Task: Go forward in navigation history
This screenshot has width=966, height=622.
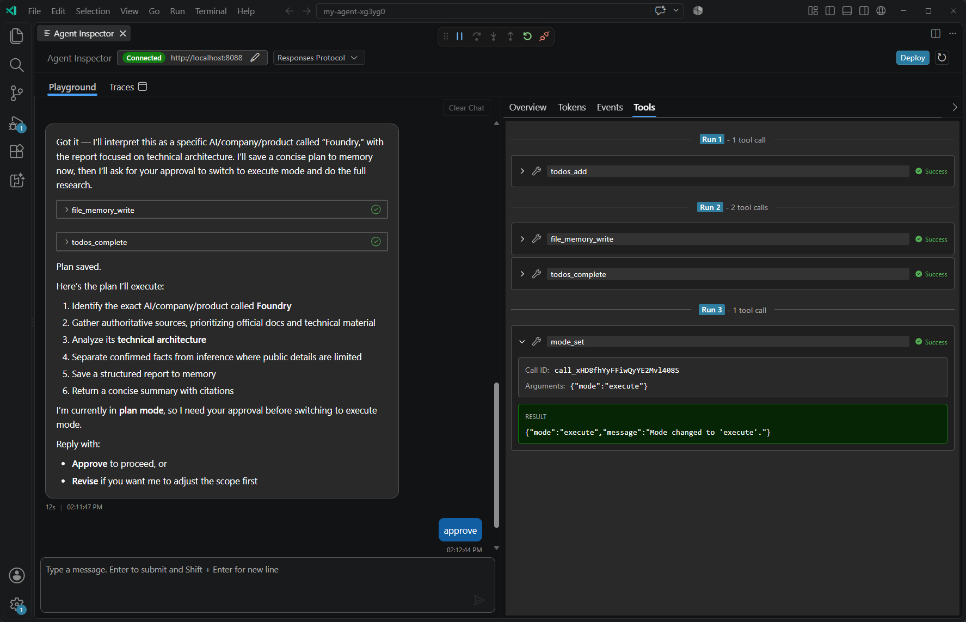Action: [x=306, y=11]
